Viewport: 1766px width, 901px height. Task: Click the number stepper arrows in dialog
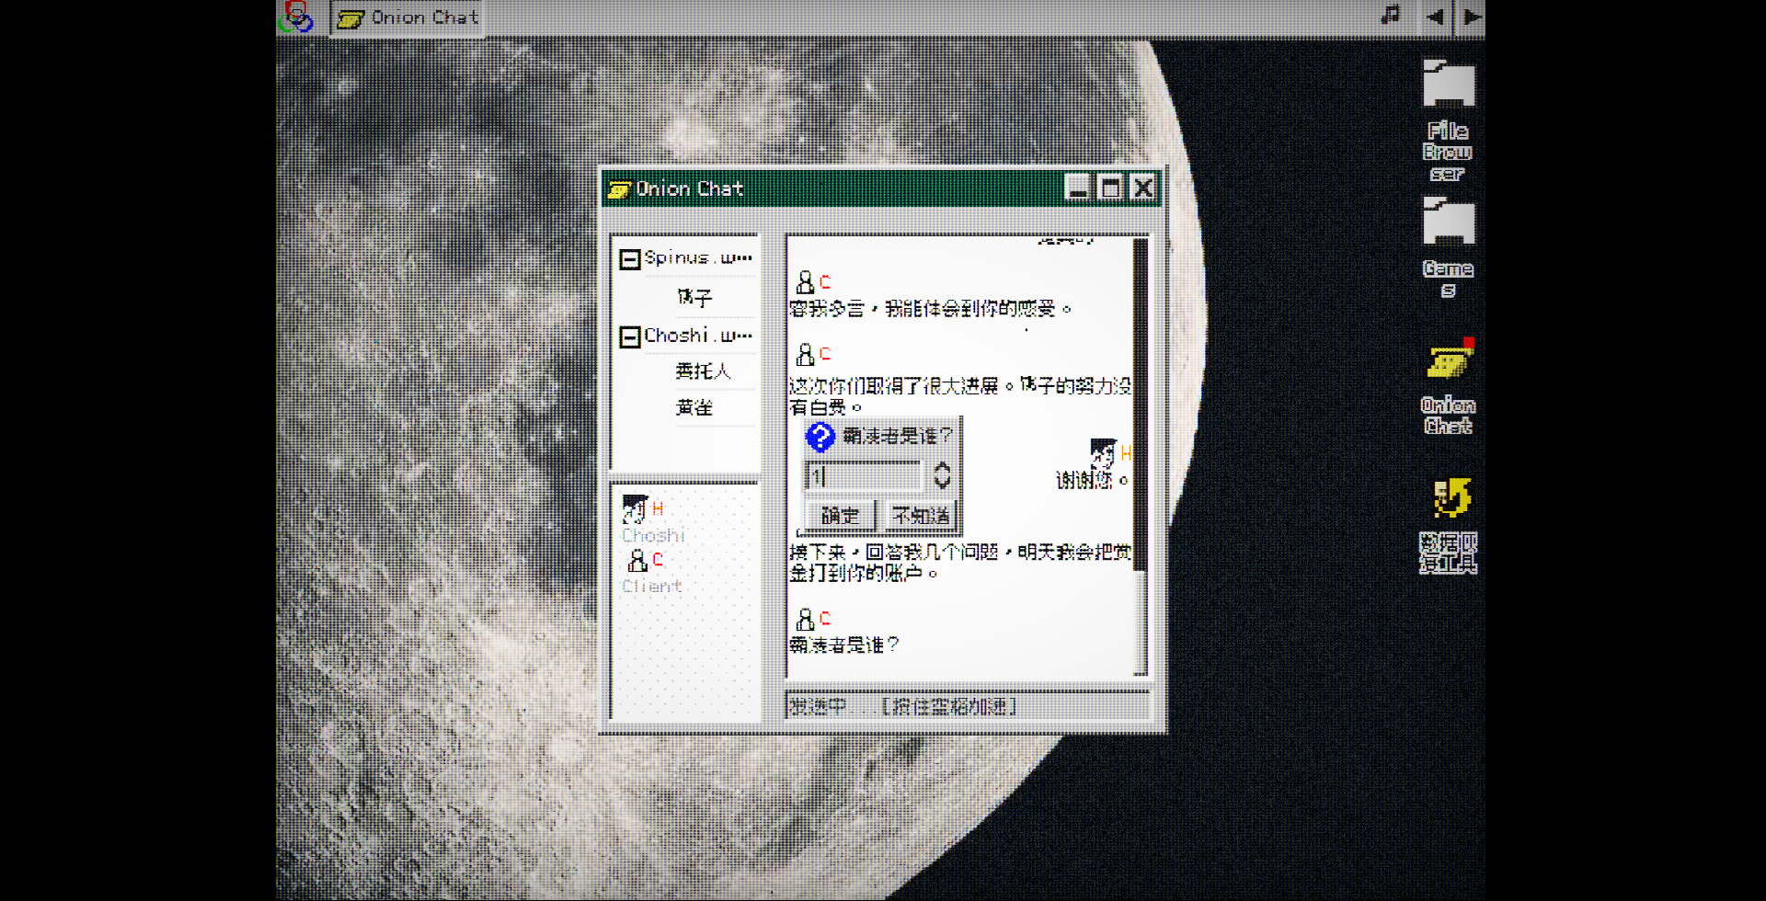coord(942,475)
